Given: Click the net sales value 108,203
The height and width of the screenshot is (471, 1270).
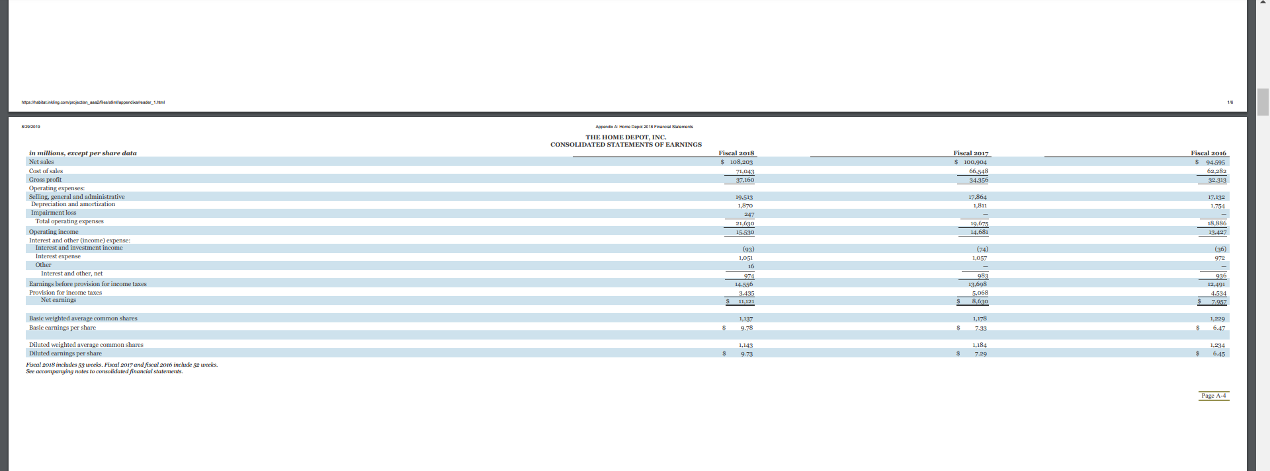Looking at the screenshot, I should pos(741,162).
